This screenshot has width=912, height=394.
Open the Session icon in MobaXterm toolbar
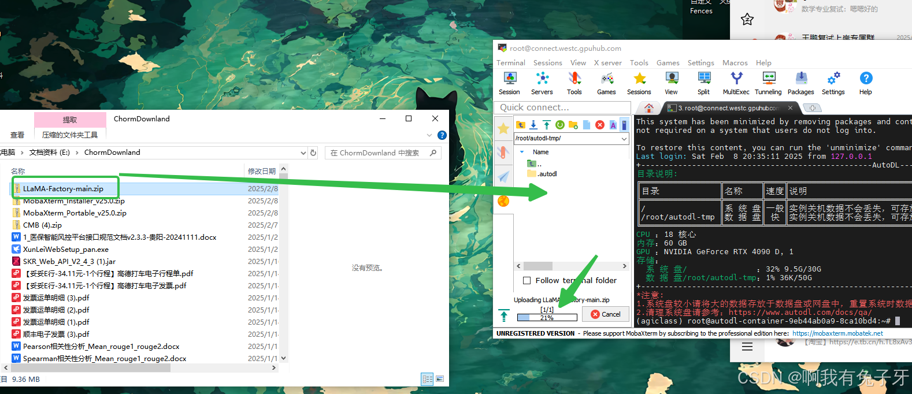[x=509, y=83]
